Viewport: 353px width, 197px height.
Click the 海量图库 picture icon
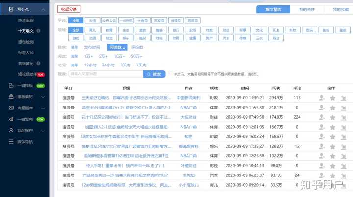click(x=11, y=108)
